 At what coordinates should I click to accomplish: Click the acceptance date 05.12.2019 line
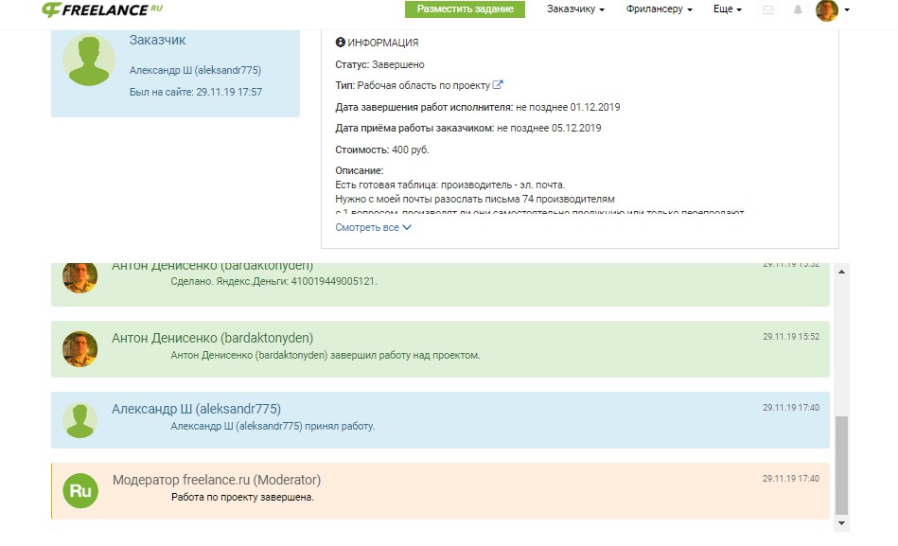pos(467,128)
